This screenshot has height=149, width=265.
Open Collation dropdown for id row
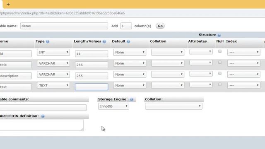coord(168,52)
